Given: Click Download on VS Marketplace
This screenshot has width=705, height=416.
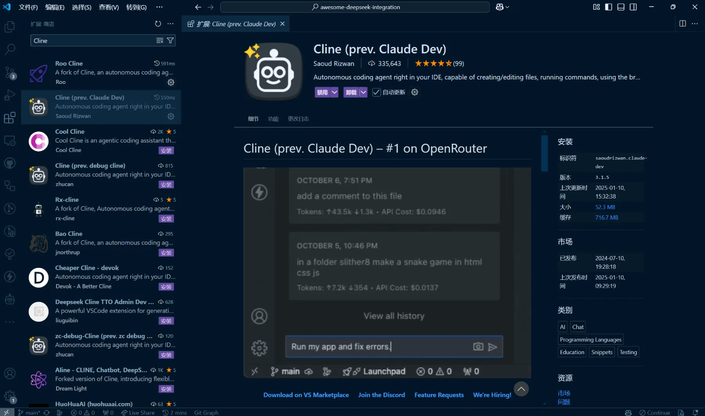Looking at the screenshot, I should pos(306,394).
